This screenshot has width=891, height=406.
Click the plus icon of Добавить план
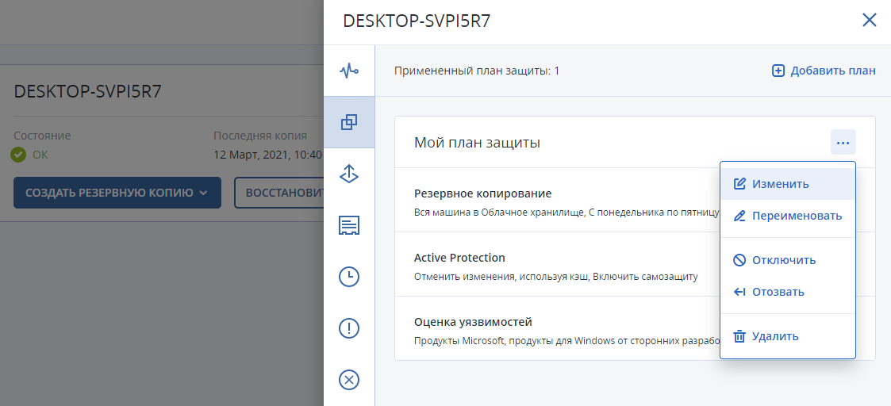point(778,71)
